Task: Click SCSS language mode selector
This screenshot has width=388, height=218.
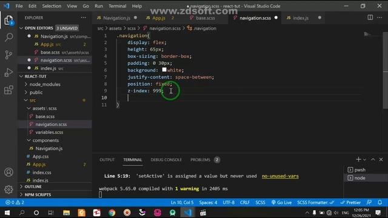Action: point(260,202)
